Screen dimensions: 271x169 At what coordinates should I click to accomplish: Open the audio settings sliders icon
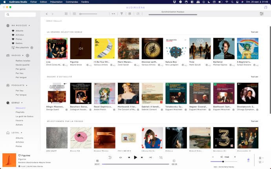click(262, 14)
